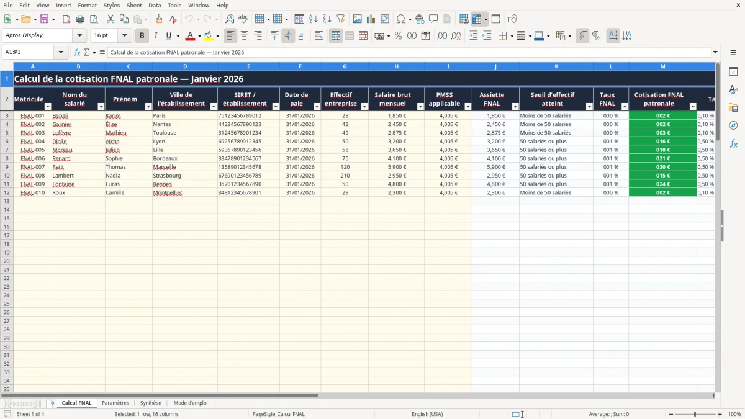This screenshot has height=419, width=745.
Task: Expand the formula bar
Action: coord(715,53)
